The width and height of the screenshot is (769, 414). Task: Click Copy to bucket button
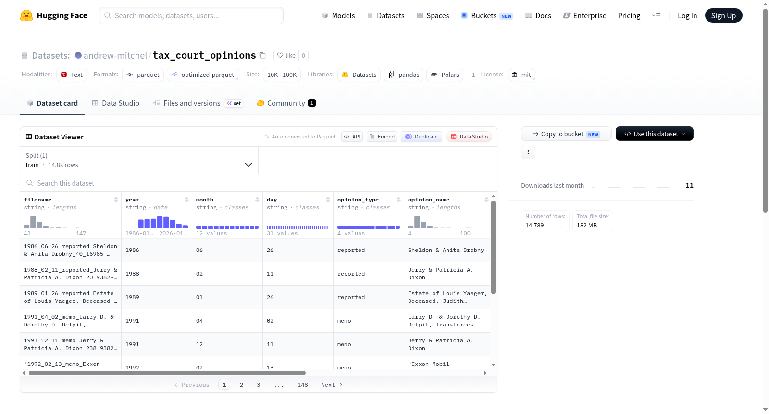(x=566, y=134)
